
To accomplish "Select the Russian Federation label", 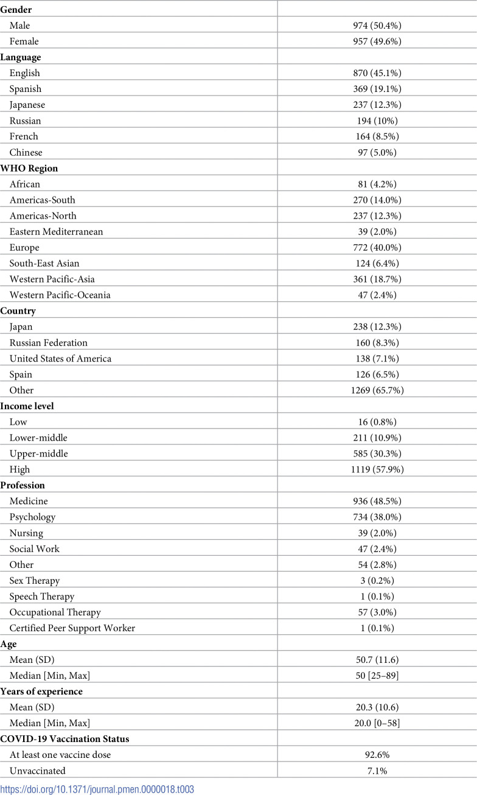I will pos(49,343).
